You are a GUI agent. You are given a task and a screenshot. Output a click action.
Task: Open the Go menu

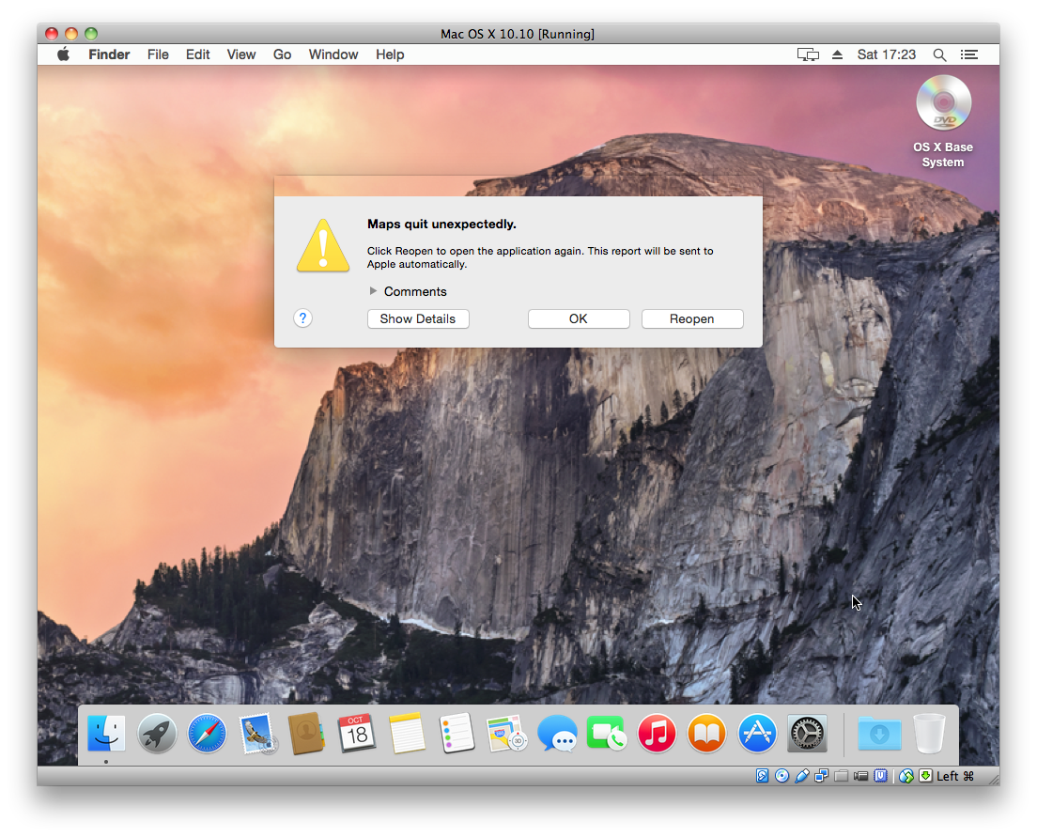283,54
